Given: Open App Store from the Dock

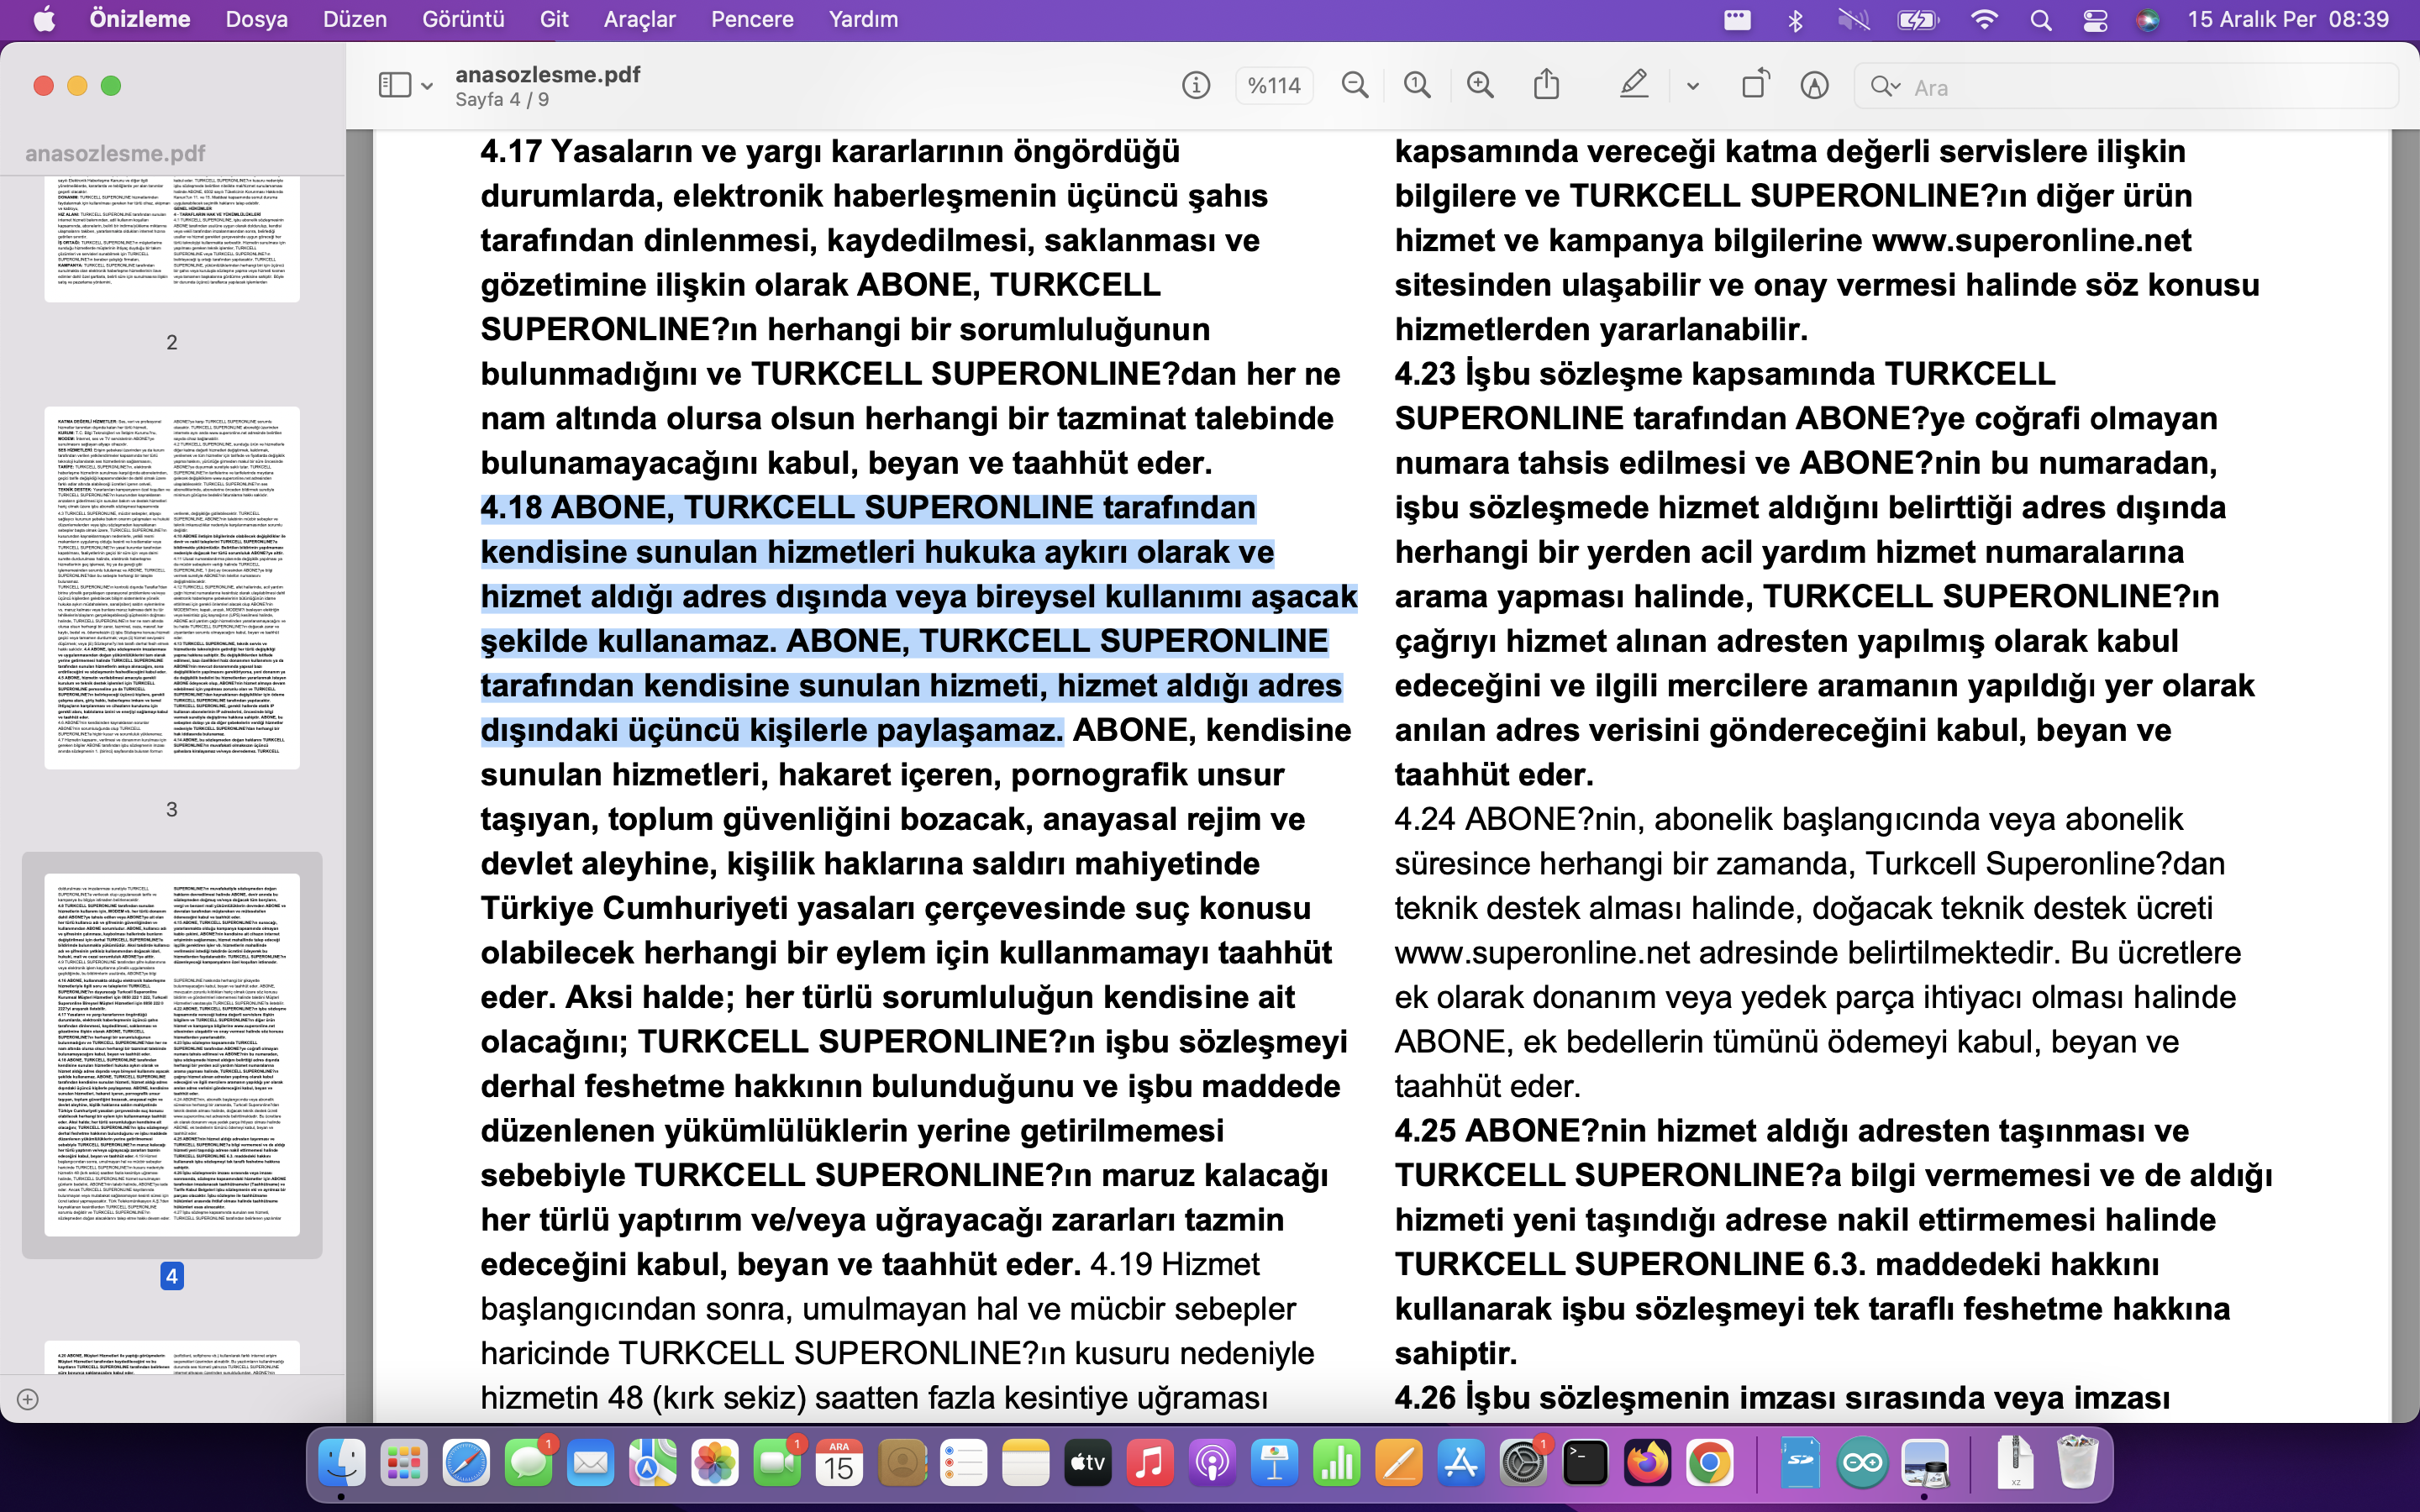Looking at the screenshot, I should point(1461,1464).
